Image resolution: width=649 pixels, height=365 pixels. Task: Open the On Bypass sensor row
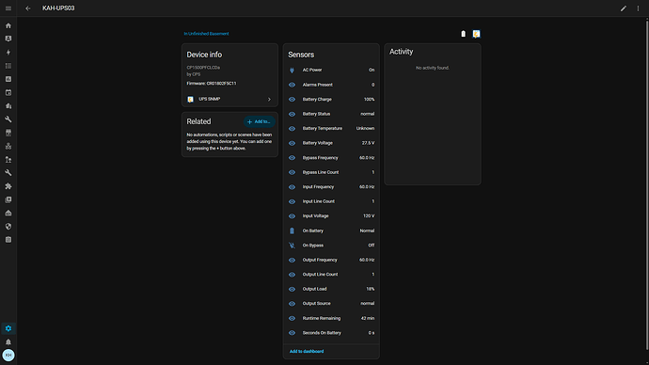[331, 246]
